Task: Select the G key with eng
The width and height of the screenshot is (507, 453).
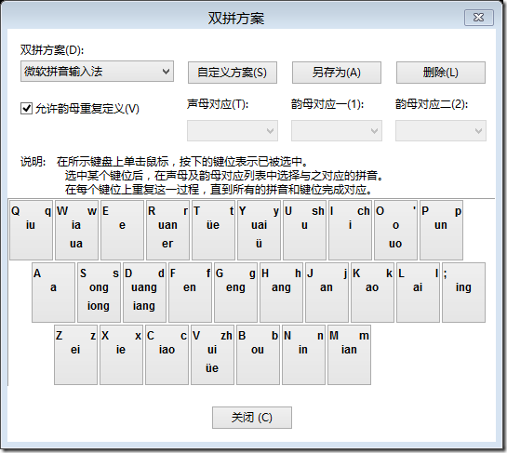Action: pos(235,292)
